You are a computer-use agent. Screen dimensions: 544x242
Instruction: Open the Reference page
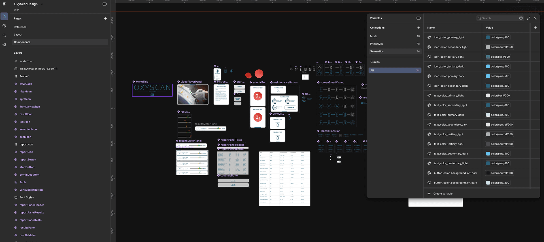(x=20, y=27)
